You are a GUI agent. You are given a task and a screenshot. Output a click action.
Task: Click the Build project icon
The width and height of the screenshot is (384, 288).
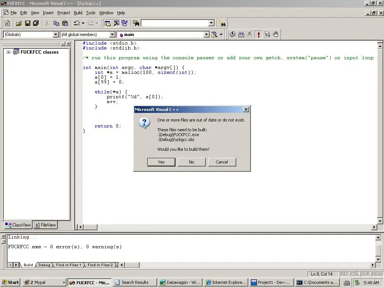point(241,34)
